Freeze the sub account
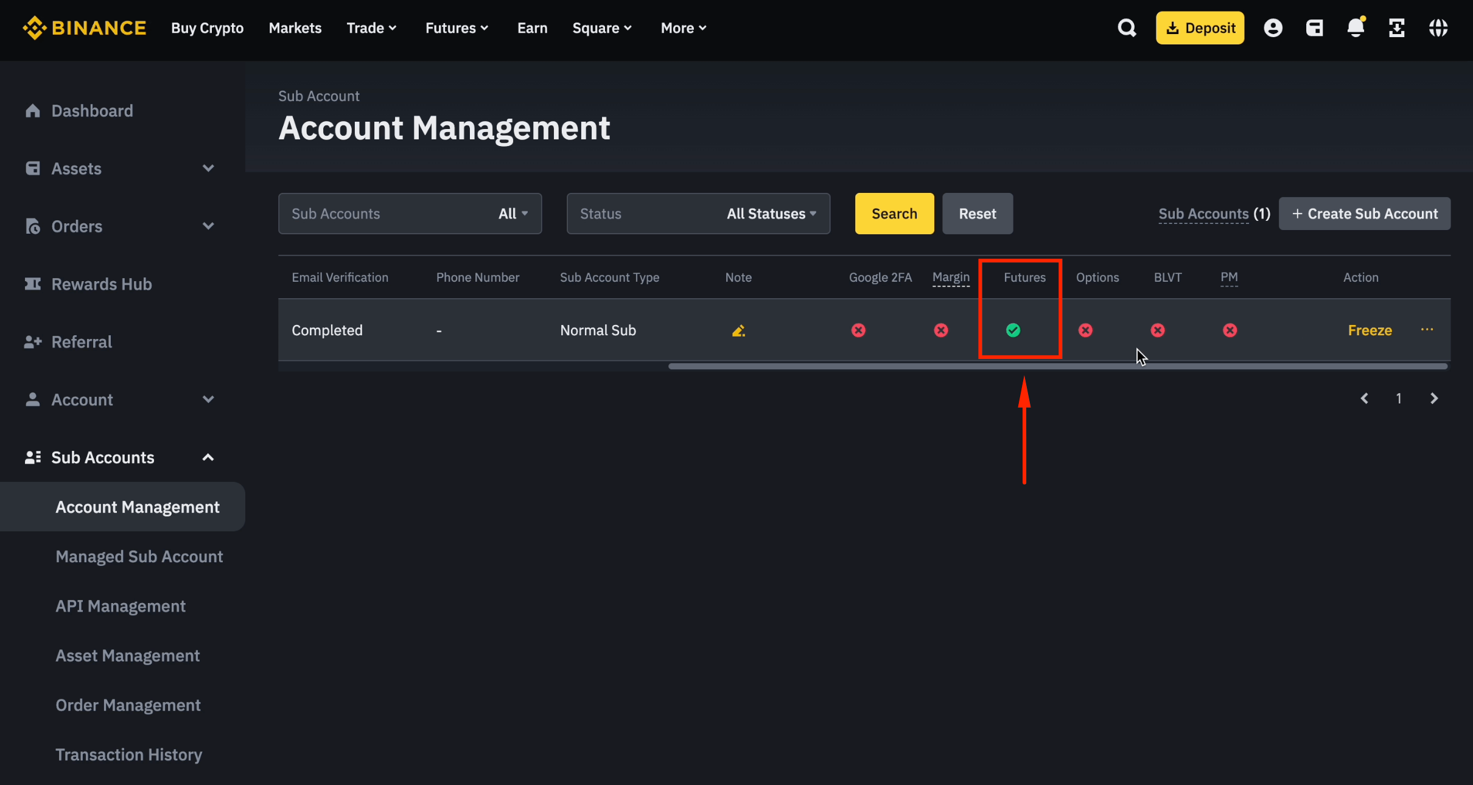The image size is (1473, 785). pos(1370,330)
